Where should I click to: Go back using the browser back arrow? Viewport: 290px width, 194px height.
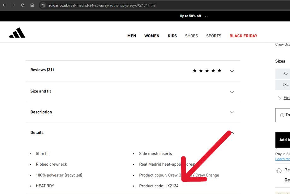(x=4, y=5)
